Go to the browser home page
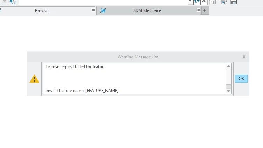Screen dimensions: 263x148 213,2
